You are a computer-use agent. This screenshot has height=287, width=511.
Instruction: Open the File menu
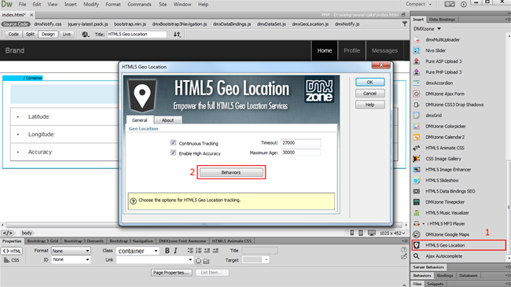tap(22, 4)
